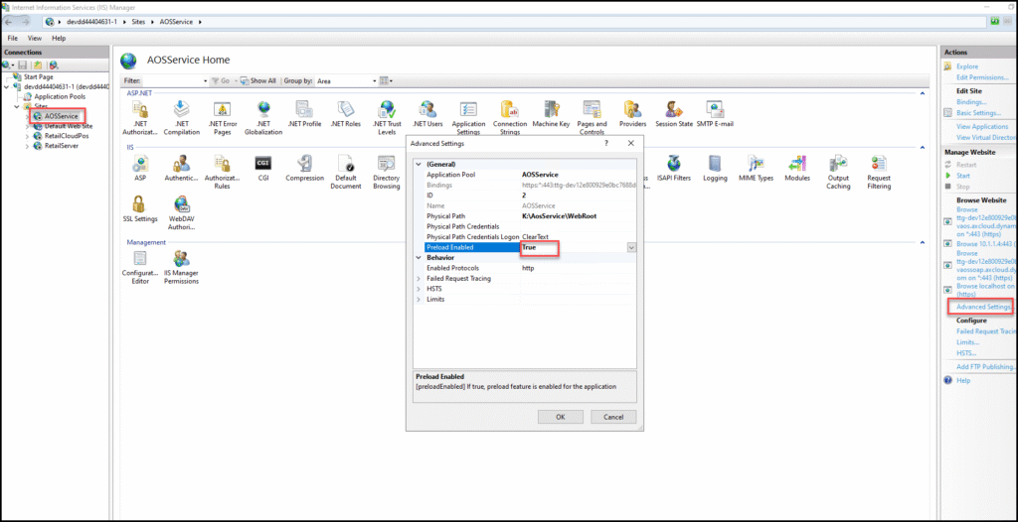Screen dimensions: 1018x522
Task: Open the File menu
Action: click(x=12, y=39)
